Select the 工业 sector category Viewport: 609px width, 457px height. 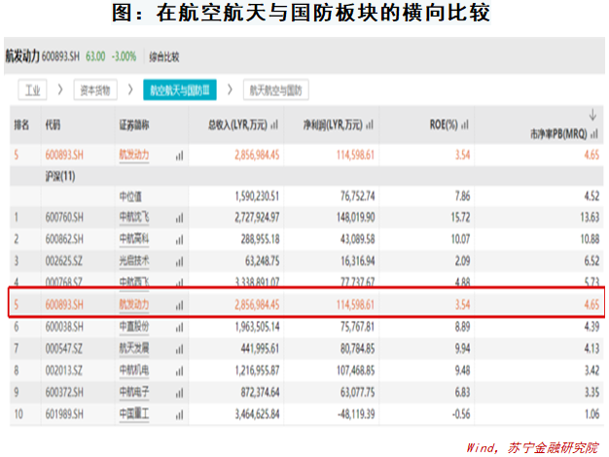click(x=34, y=90)
